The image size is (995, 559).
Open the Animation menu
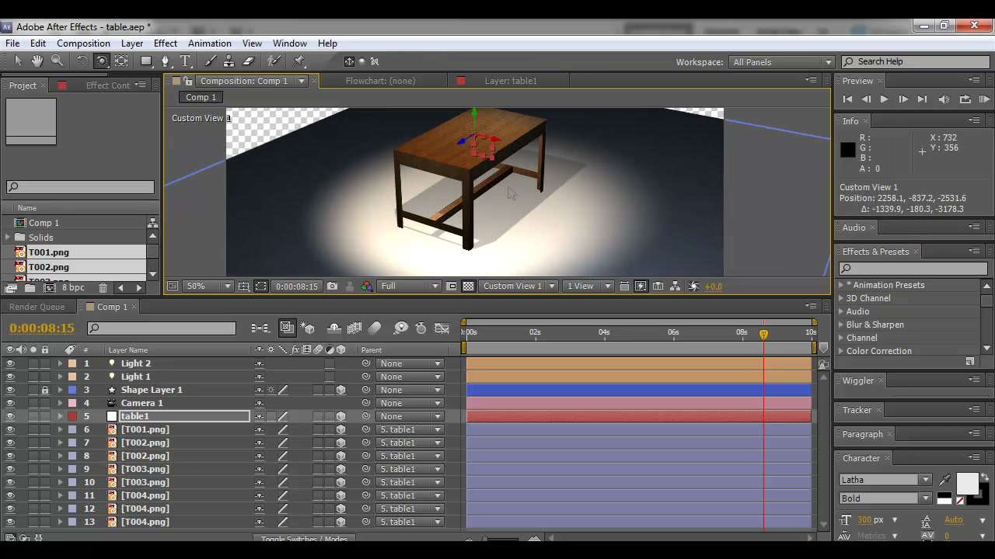(x=209, y=43)
